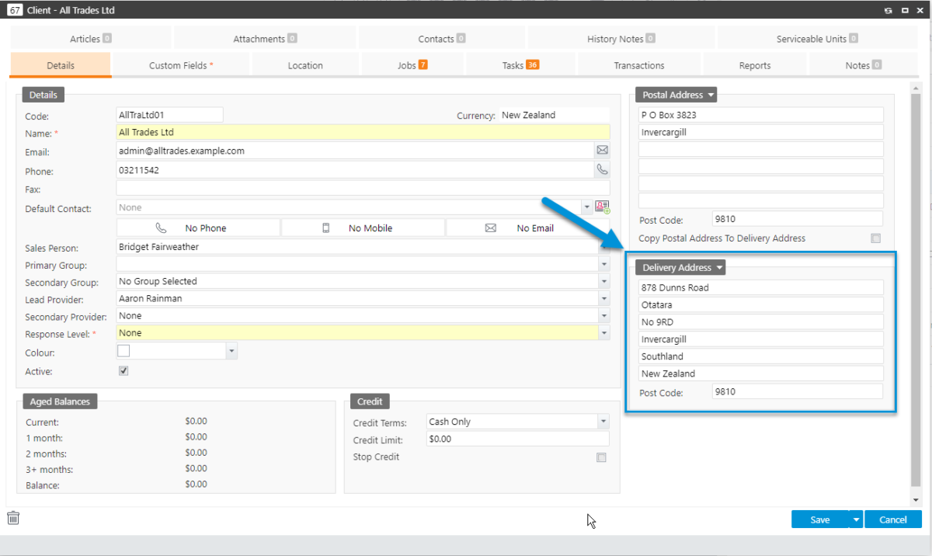Click the Save button
932x556 pixels.
[x=820, y=519]
